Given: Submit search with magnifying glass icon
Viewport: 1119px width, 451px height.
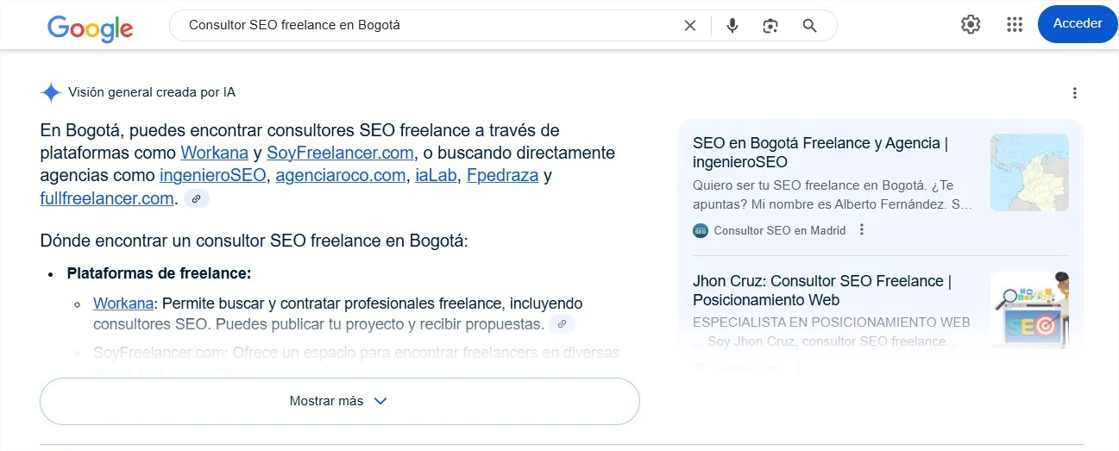Looking at the screenshot, I should point(809,26).
